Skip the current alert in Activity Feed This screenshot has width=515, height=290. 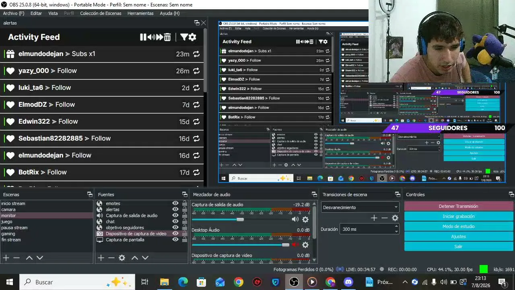click(160, 37)
